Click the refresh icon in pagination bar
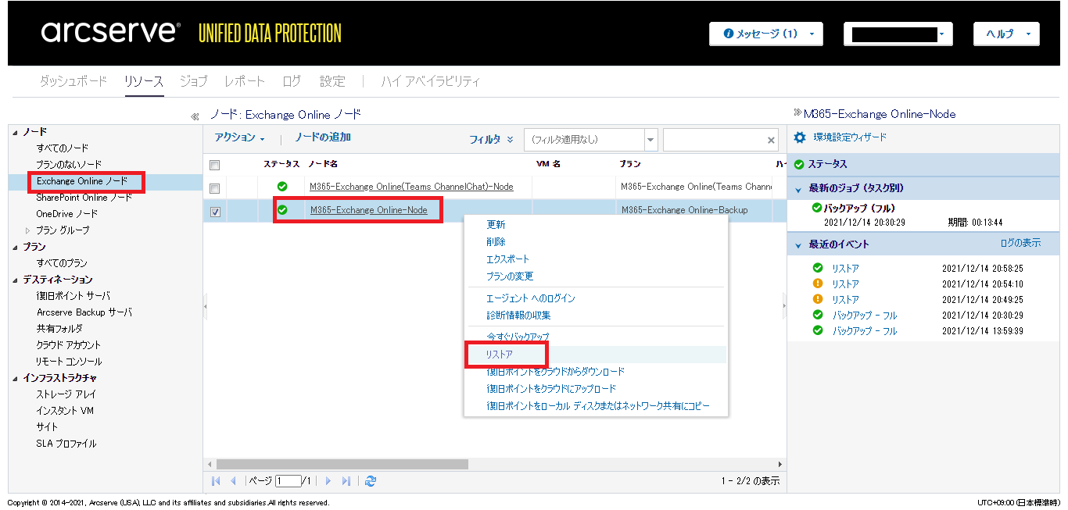Viewport: 1068px width, 510px height. tap(371, 481)
